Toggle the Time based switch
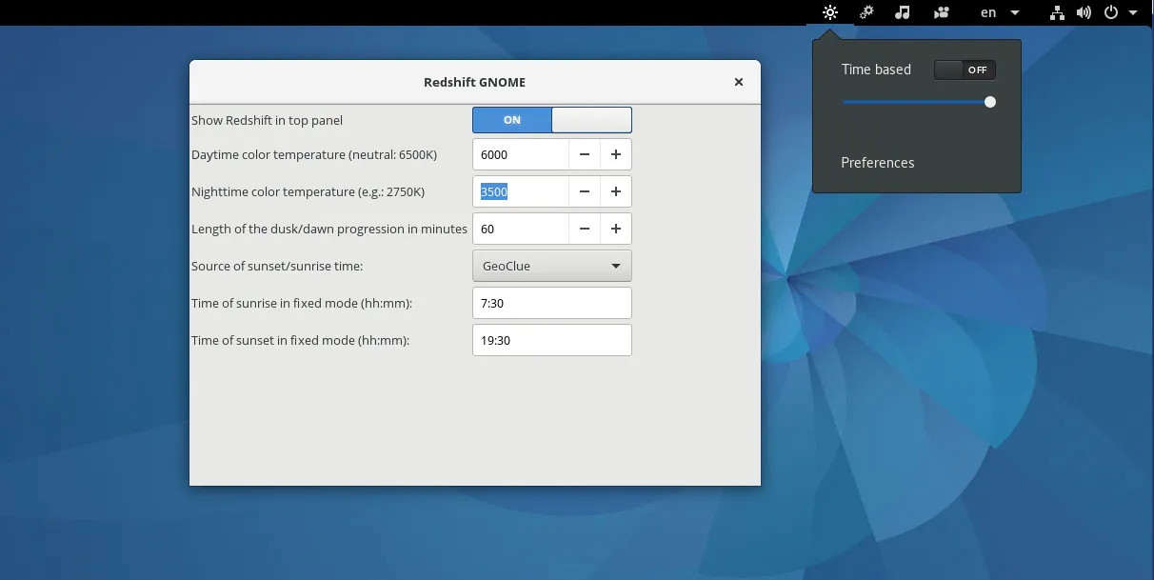The width and height of the screenshot is (1154, 580). (965, 70)
